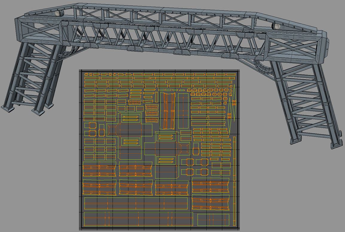
Task: Click the curved pipe elbow near the right leg
Action: coord(262,66)
